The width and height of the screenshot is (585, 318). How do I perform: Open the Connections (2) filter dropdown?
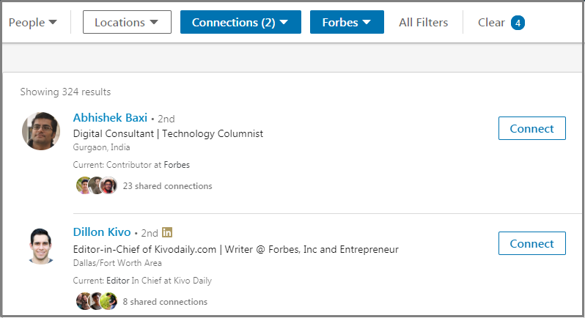pyautogui.click(x=240, y=22)
